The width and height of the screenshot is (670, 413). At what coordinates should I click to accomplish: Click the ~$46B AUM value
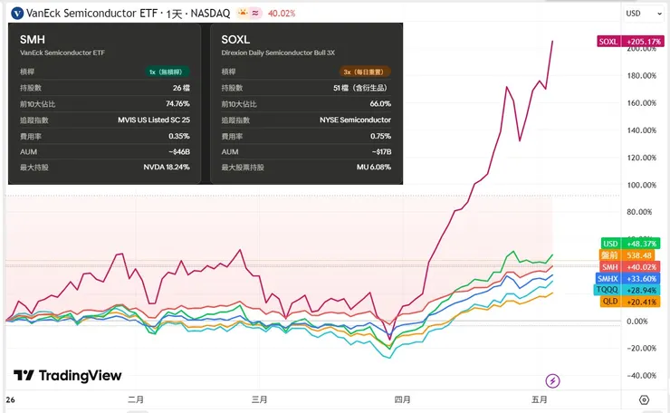(179, 152)
